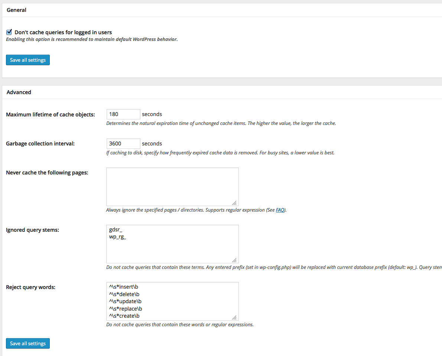Click the '^\s*update\b' line

click(x=125, y=301)
